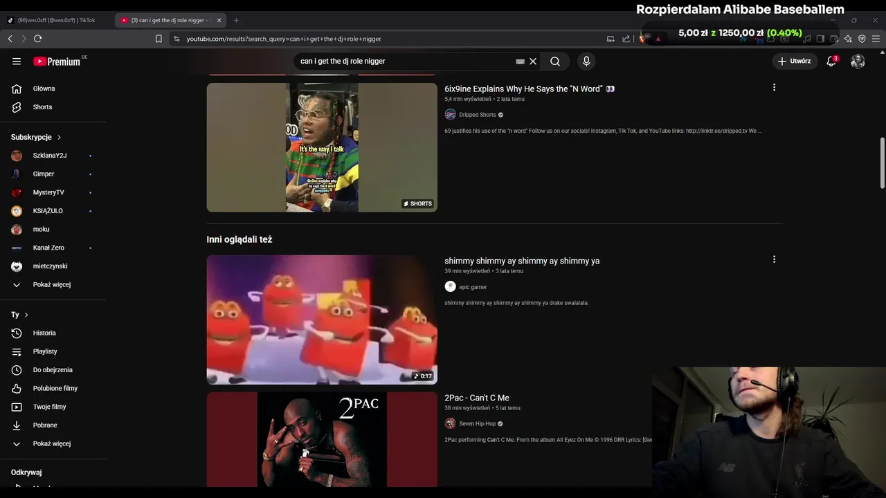Open the Brave Wallet icon
This screenshot has height=498, width=886.
point(834,39)
